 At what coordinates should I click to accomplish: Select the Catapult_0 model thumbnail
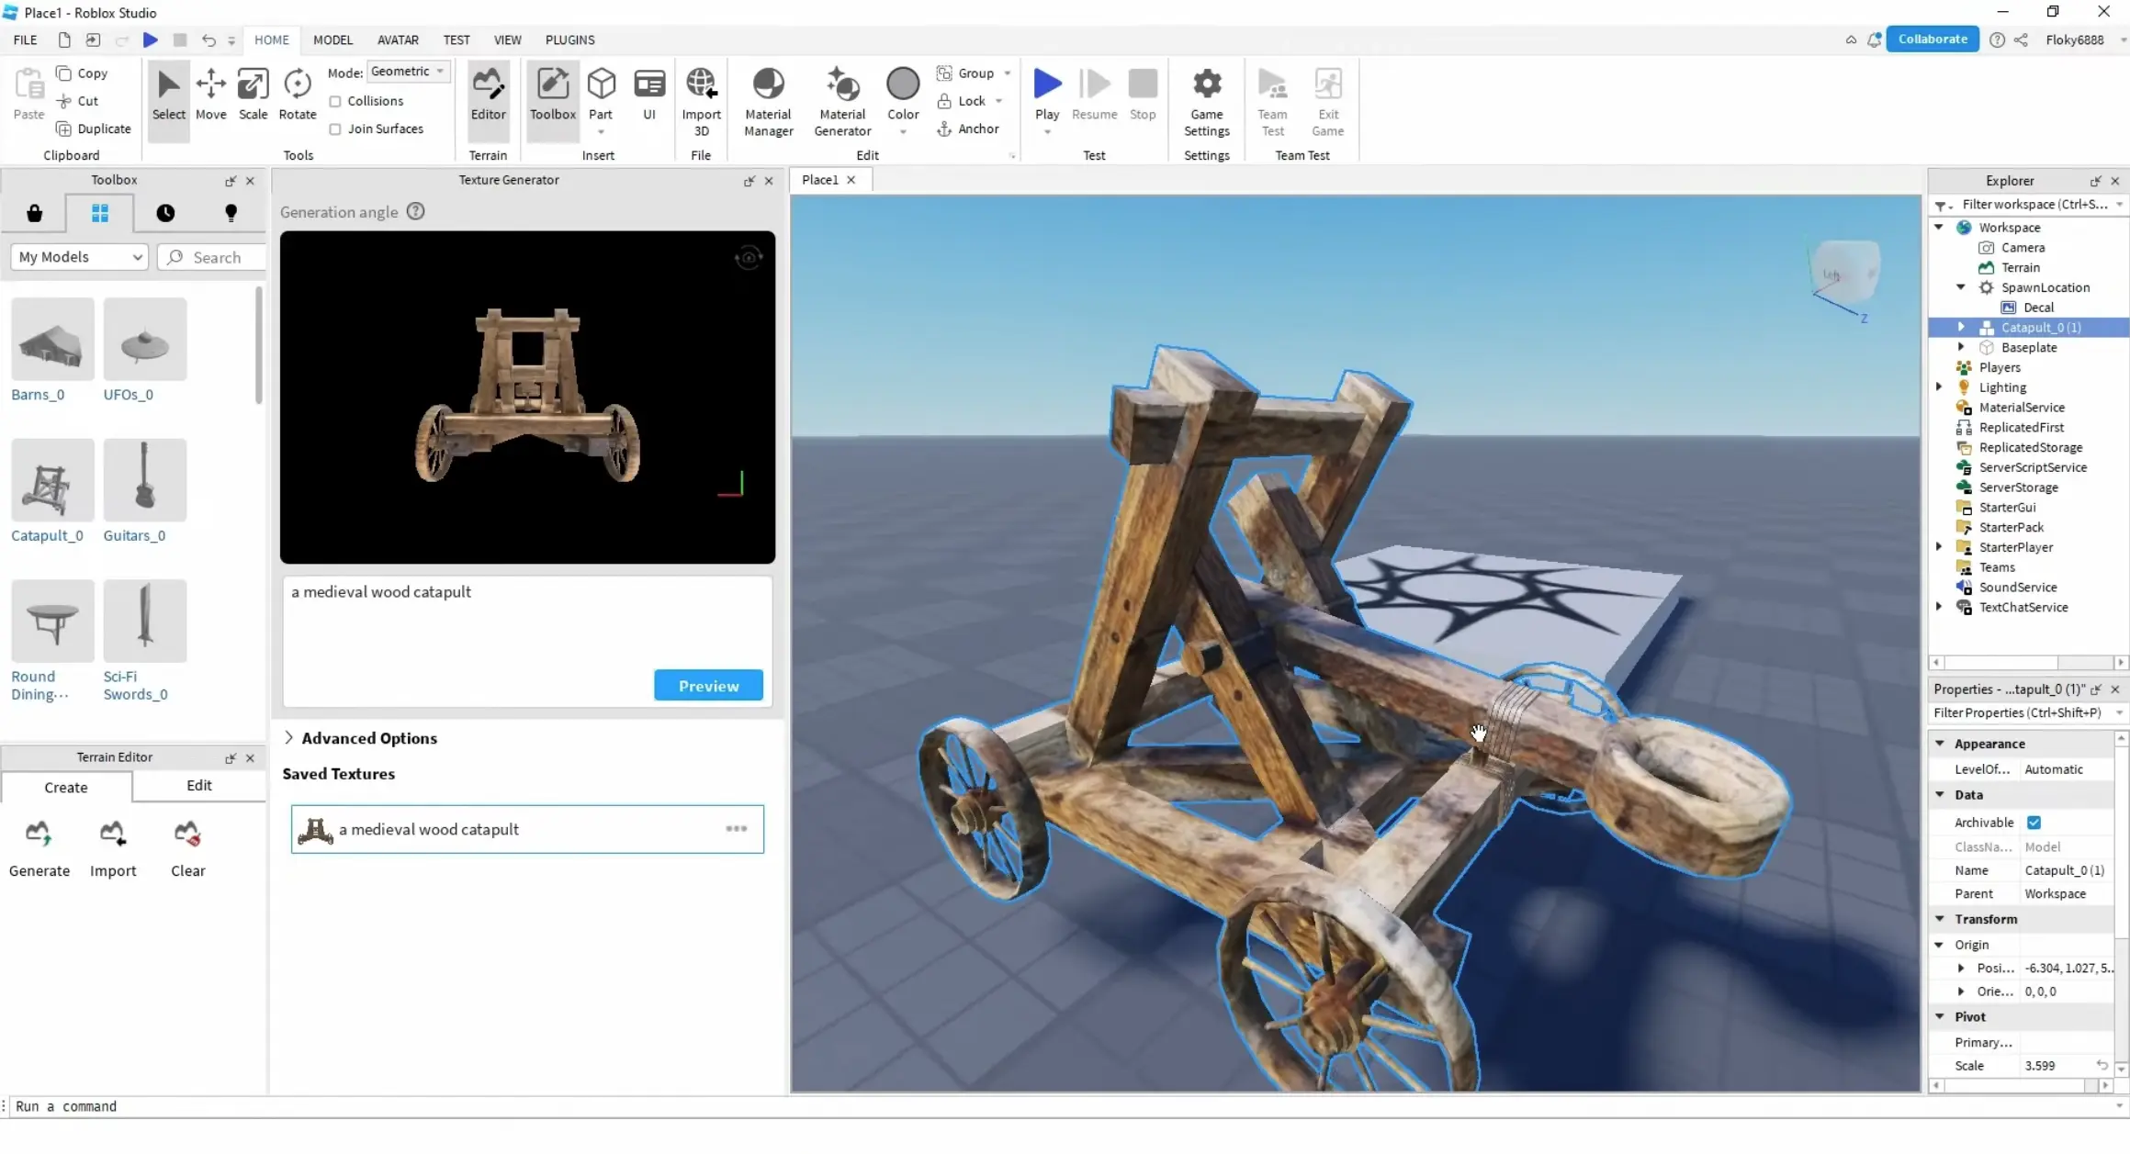point(51,479)
